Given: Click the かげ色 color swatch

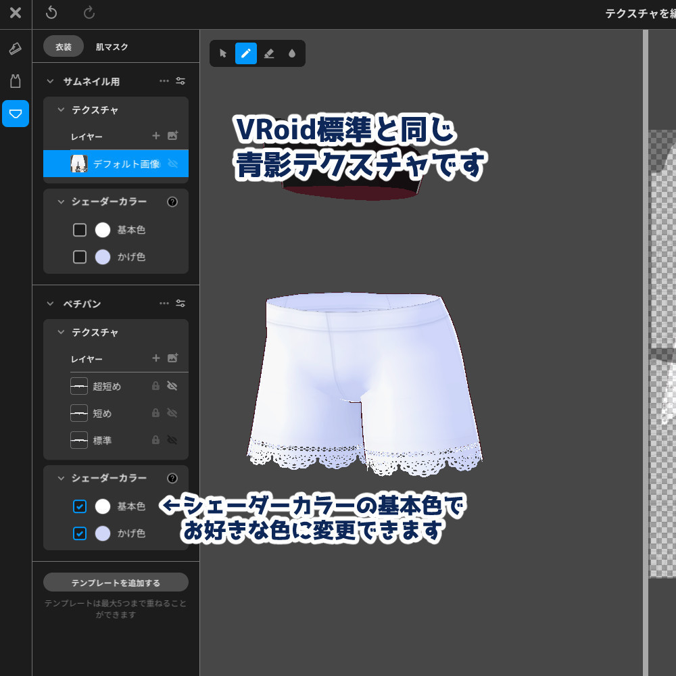Looking at the screenshot, I should (103, 257).
